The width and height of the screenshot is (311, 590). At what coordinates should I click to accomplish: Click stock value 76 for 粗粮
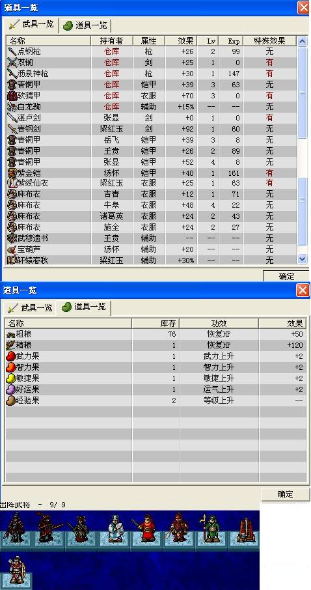(172, 334)
